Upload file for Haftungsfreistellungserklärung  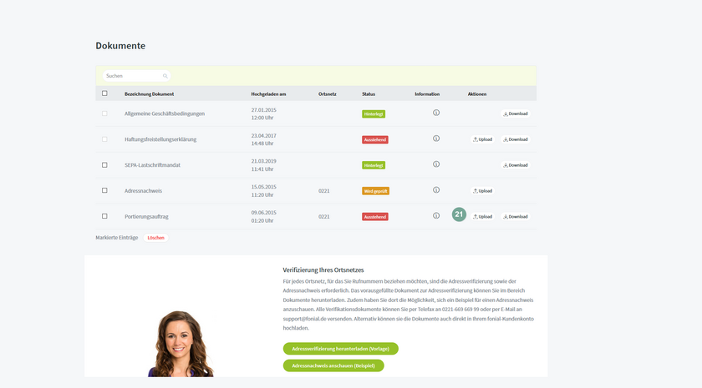click(x=483, y=139)
